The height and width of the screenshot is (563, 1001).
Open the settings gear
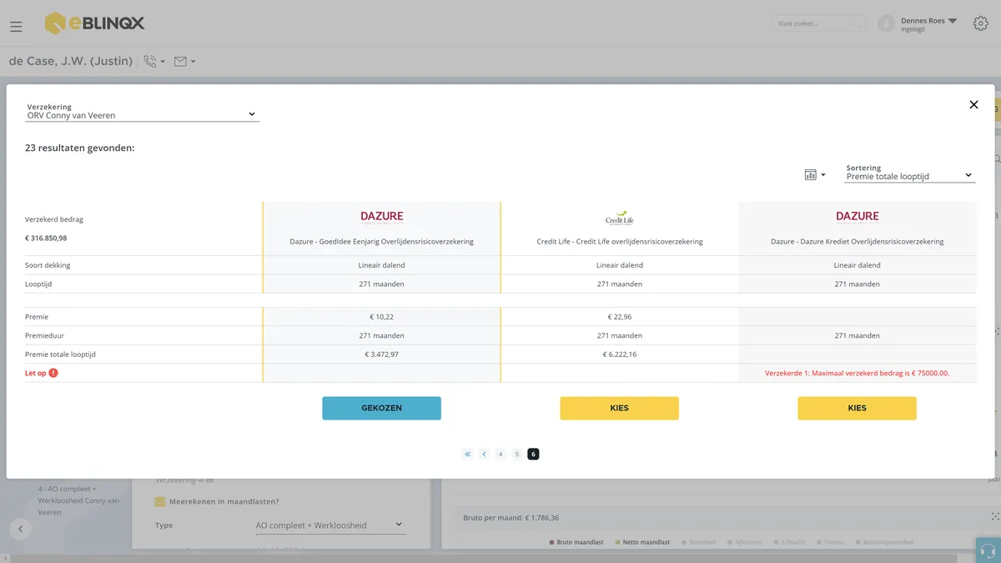[x=980, y=23]
